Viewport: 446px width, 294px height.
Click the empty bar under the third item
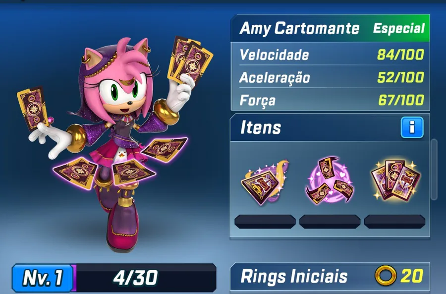pos(394,222)
